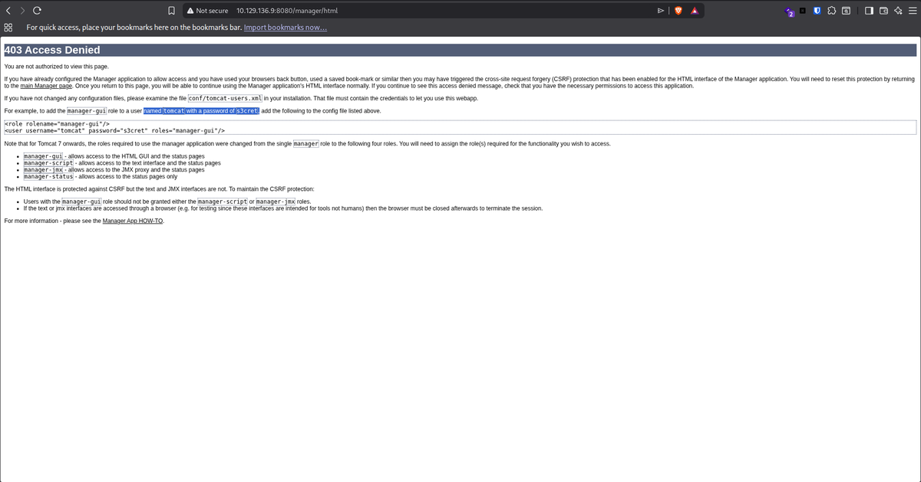This screenshot has height=482, width=921.
Task: Click the window-with-magnifier toolbar icon
Action: pos(846,11)
